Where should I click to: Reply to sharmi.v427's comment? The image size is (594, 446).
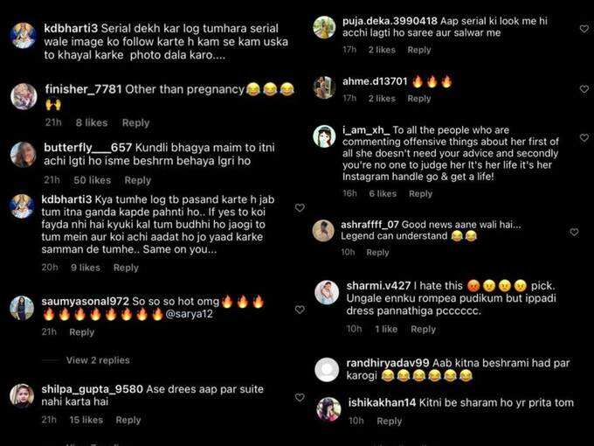coord(423,329)
